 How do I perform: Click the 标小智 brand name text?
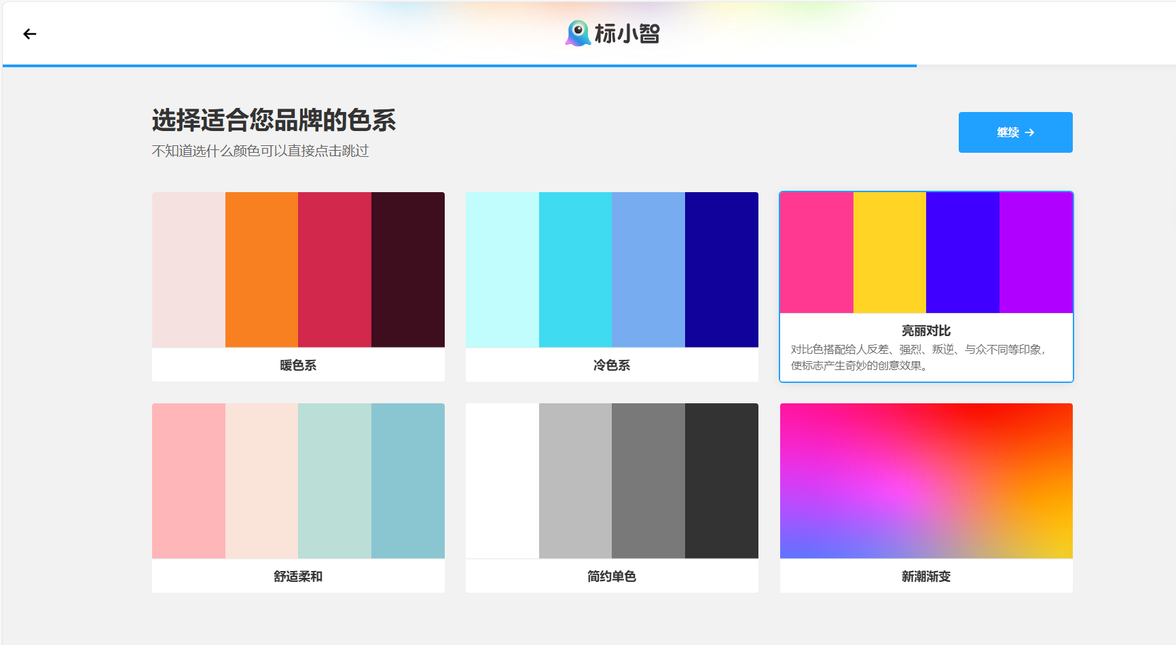click(x=627, y=33)
